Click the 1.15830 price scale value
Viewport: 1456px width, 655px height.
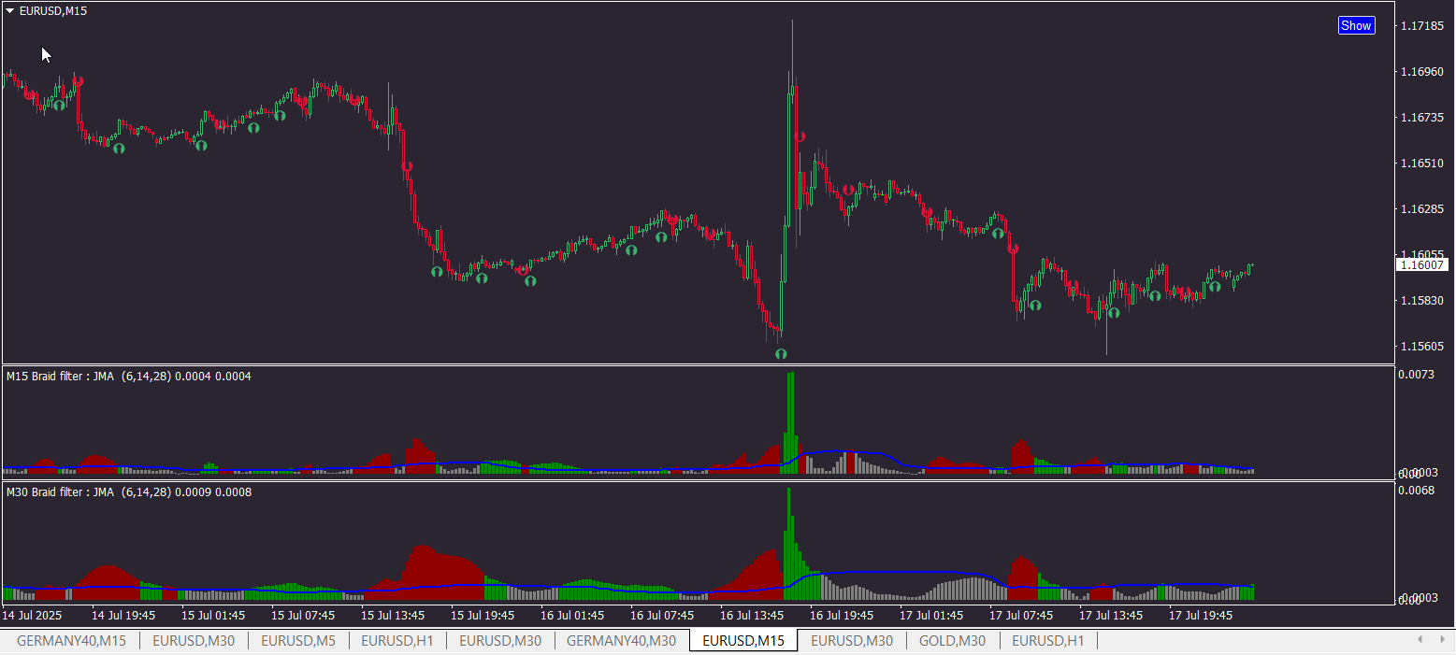coord(1422,300)
